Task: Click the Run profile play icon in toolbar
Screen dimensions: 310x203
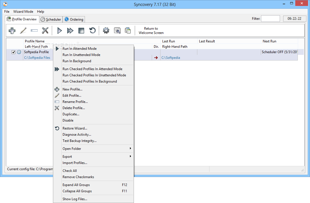Action: tap(59, 31)
